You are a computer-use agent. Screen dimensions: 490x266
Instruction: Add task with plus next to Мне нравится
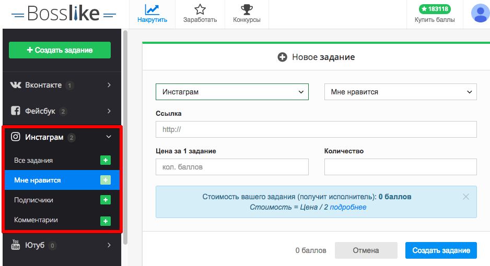coord(106,180)
